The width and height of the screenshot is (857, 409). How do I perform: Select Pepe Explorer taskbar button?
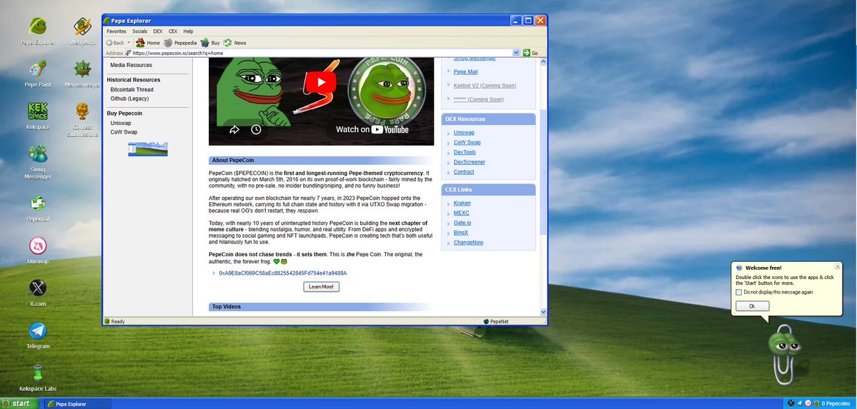coord(77,404)
